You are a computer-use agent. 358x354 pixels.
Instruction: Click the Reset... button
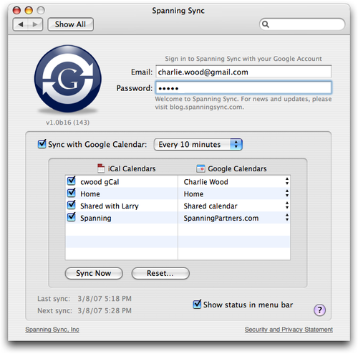point(160,273)
